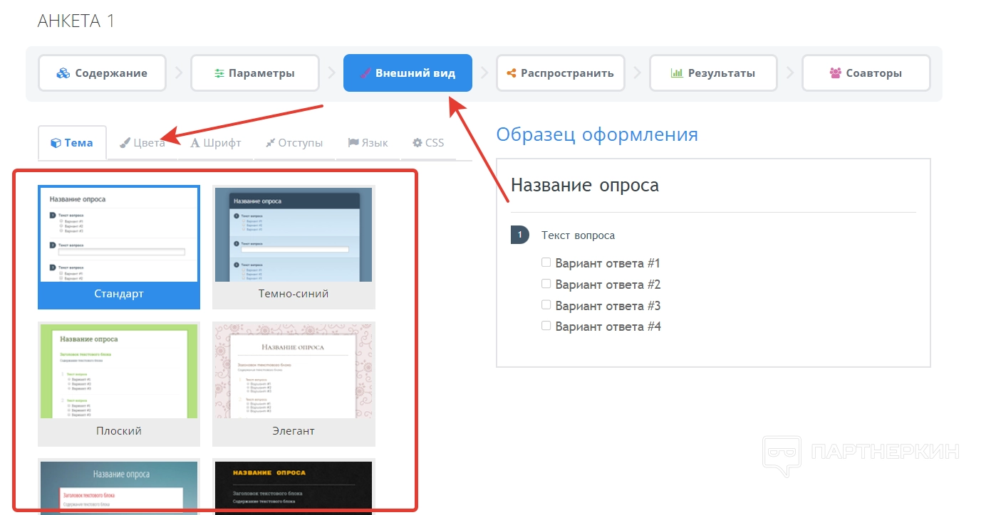Viewport: 996px width, 515px height.
Task: Select the Стандарт theme thumbnail
Action: point(119,235)
